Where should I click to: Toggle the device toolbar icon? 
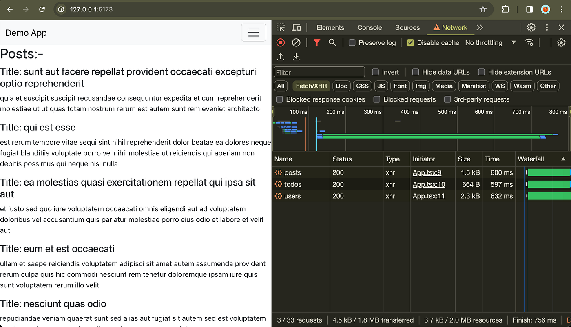pyautogui.click(x=297, y=28)
